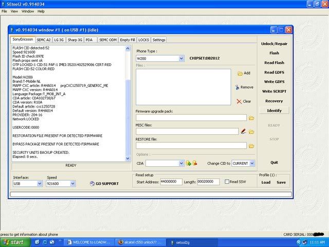
Task: Click the Quit button
Action: [274, 163]
